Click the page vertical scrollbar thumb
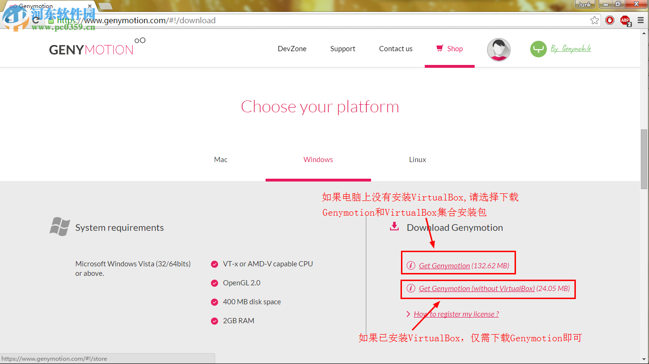This screenshot has width=649, height=364. click(644, 159)
